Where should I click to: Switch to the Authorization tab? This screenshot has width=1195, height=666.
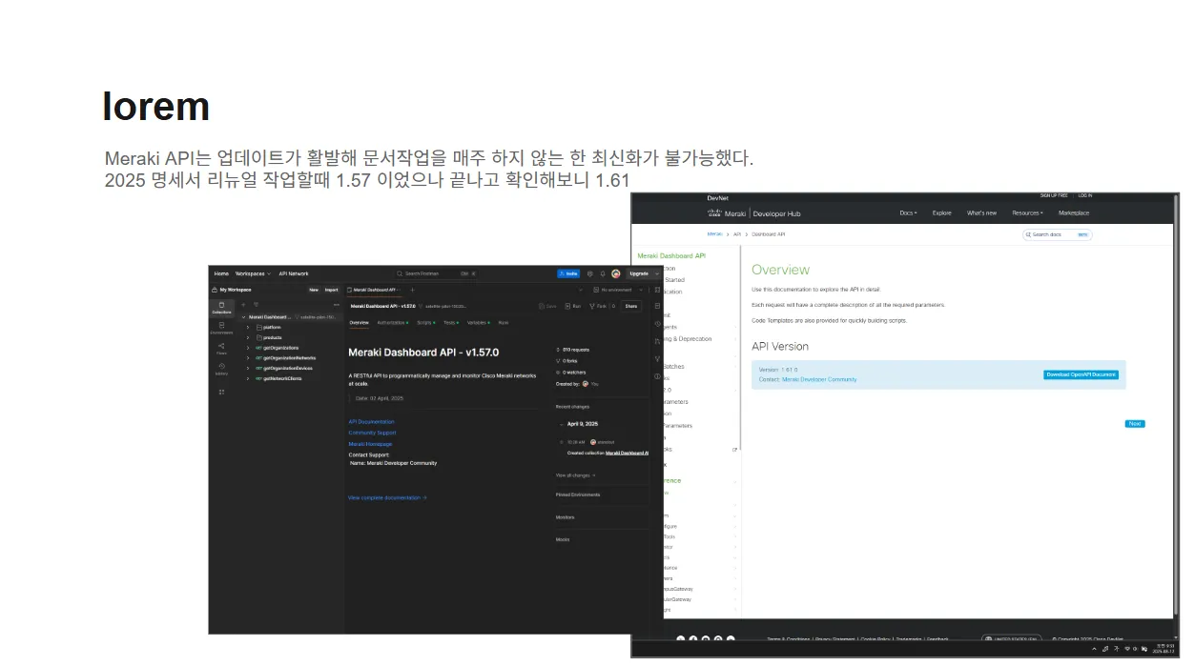coord(392,323)
